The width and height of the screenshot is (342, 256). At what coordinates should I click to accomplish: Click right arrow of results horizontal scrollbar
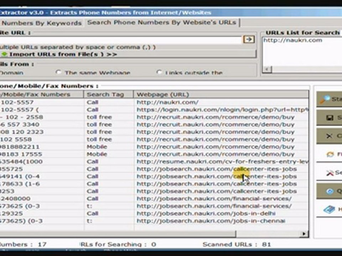[304, 234]
